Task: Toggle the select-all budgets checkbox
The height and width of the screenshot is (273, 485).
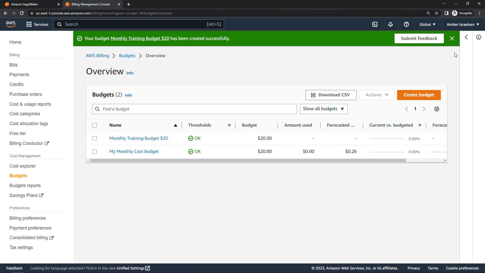Action: pos(94,125)
